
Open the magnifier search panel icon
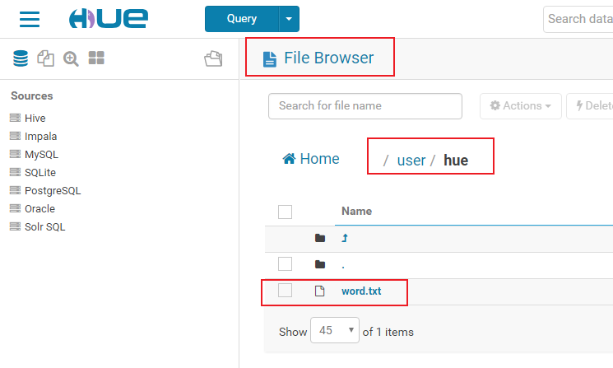pos(71,59)
